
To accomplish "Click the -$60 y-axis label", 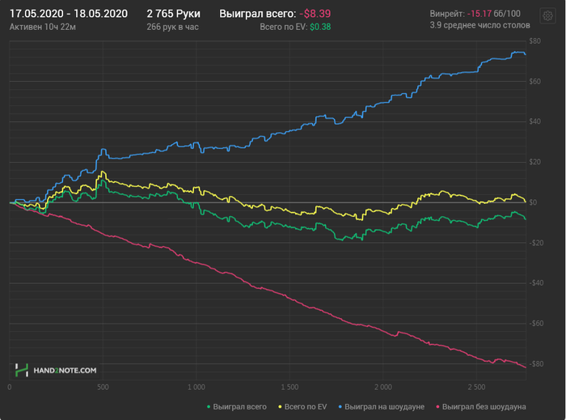I will pyautogui.click(x=536, y=323).
